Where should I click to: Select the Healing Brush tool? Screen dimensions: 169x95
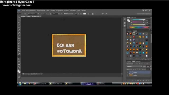pos(19,33)
